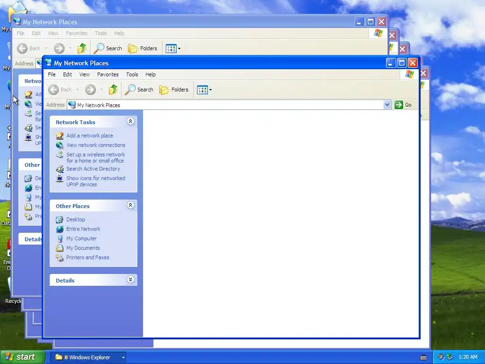Viewport: 485px width, 364px height.
Task: Expand the Details panel
Action: [x=131, y=280]
